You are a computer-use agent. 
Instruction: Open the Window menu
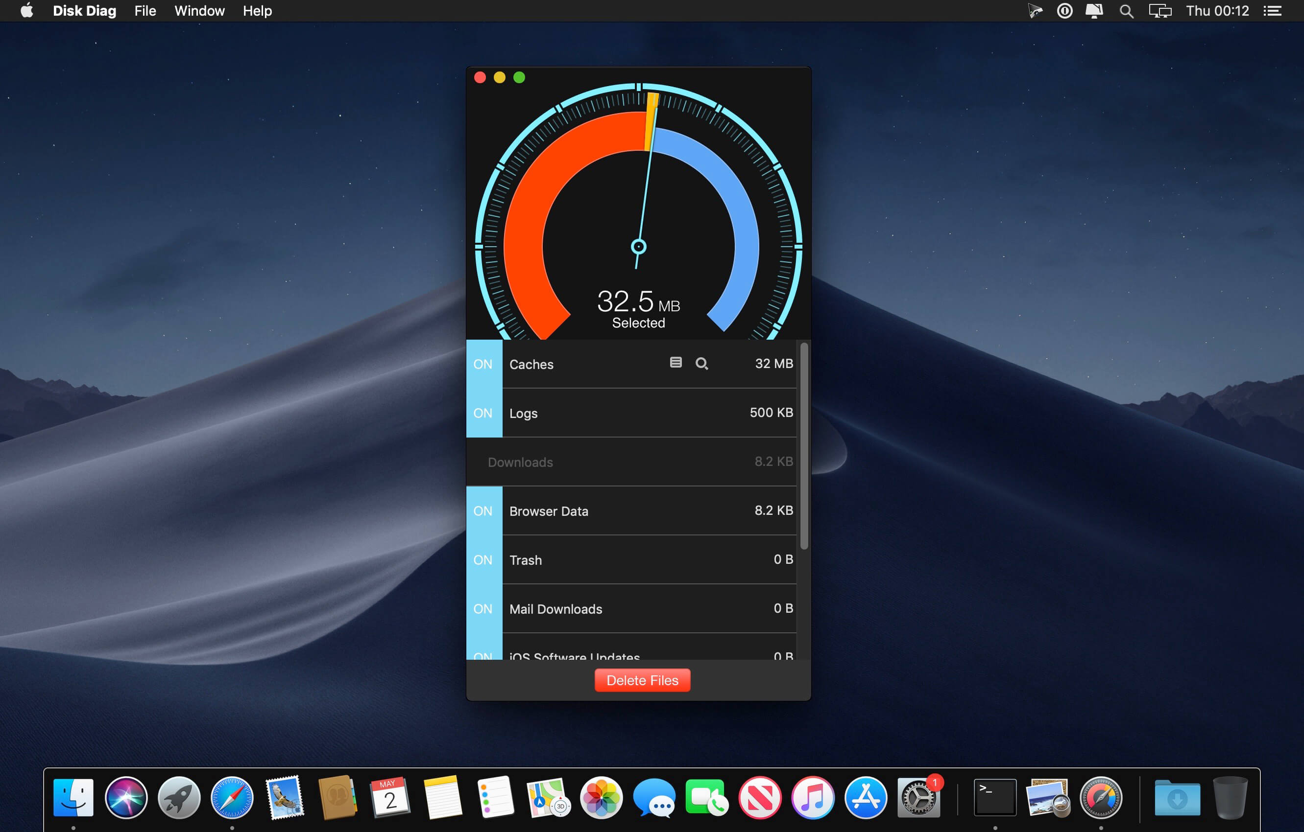(x=199, y=11)
